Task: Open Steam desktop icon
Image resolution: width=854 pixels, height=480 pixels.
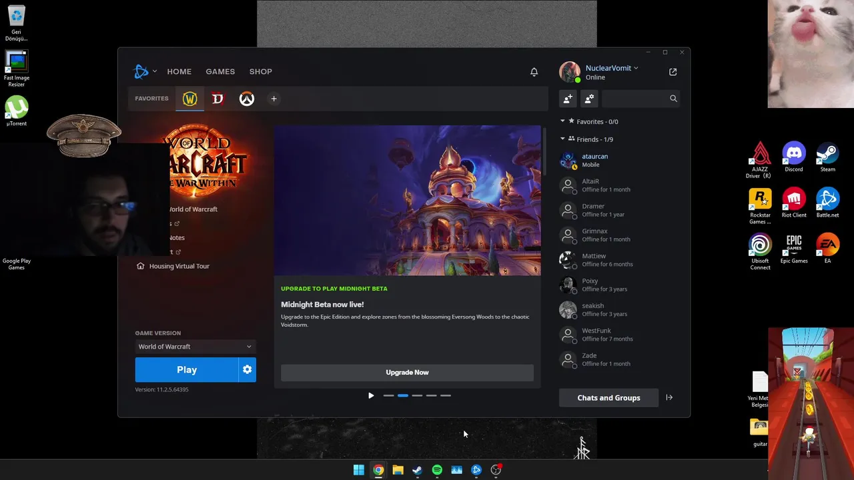Action: 828,157
